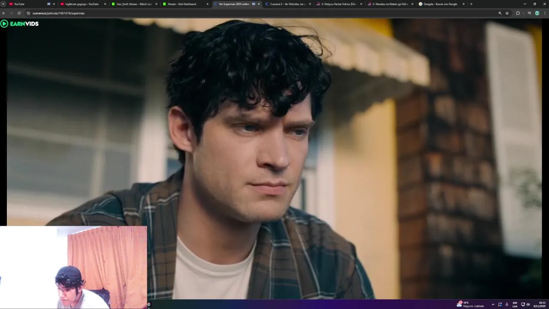Open a new browser tab

coord(471,4)
